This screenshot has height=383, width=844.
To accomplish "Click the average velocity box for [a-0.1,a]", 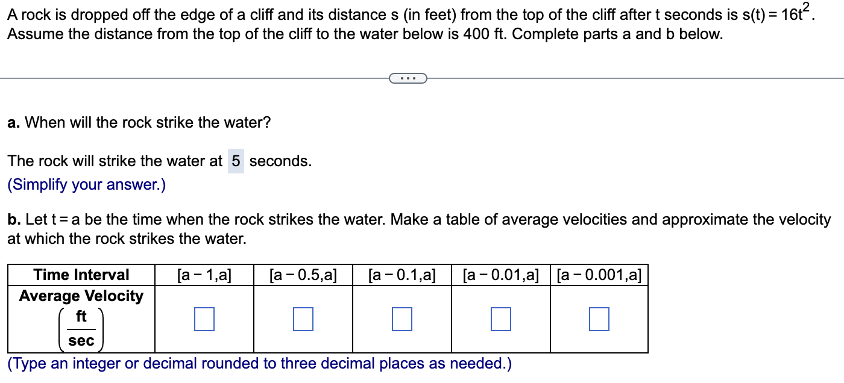I will pyautogui.click(x=401, y=320).
